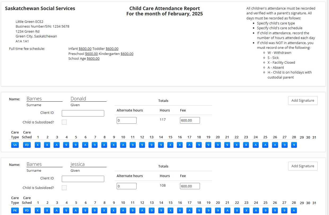Click Donald's Client ID input field
This screenshot has height=215, width=329.
tap(83, 113)
